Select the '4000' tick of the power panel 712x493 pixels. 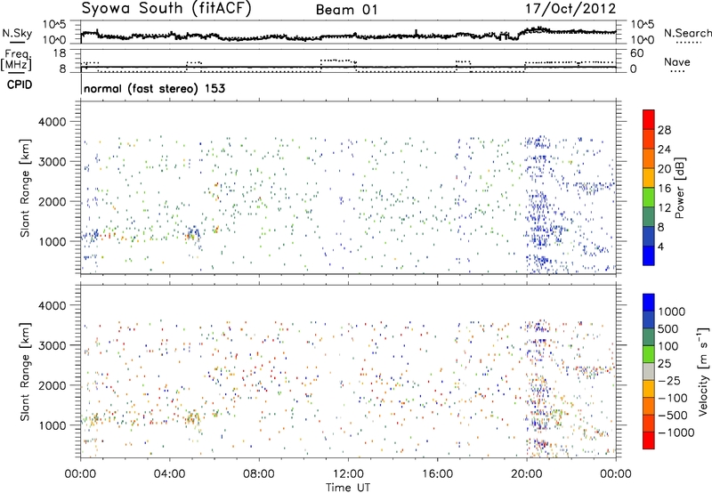[52, 122]
